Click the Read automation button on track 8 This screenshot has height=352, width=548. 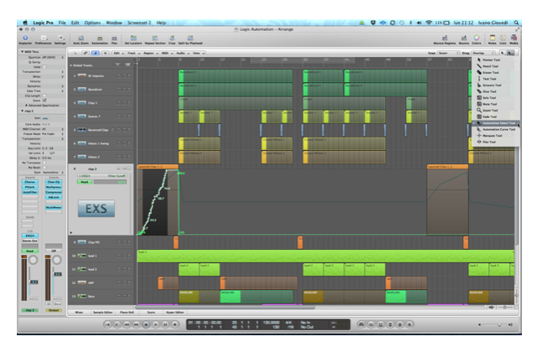[84, 182]
